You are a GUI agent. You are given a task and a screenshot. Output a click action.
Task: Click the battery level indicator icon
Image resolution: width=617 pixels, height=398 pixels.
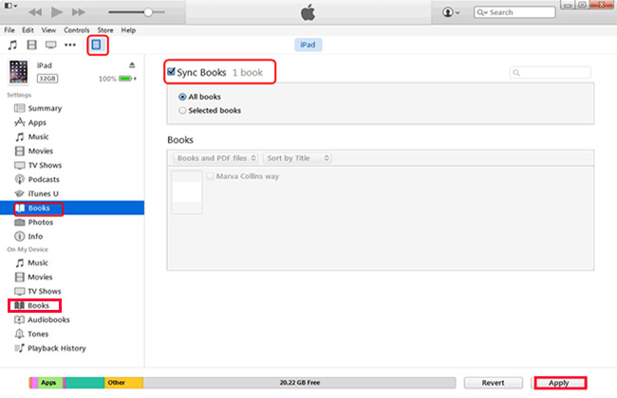(x=125, y=79)
